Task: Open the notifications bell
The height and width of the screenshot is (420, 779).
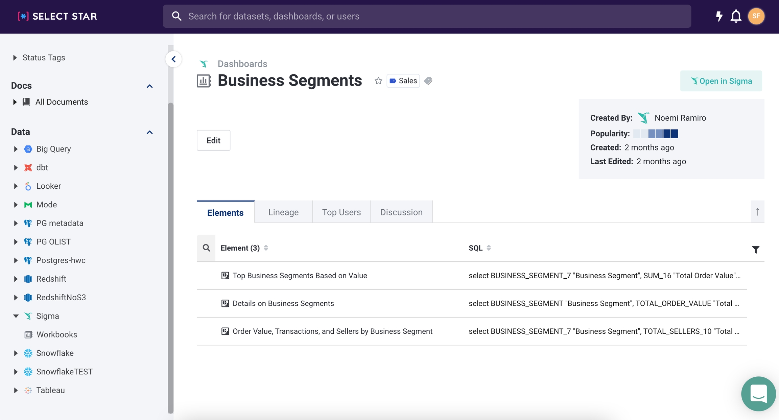Action: point(736,16)
